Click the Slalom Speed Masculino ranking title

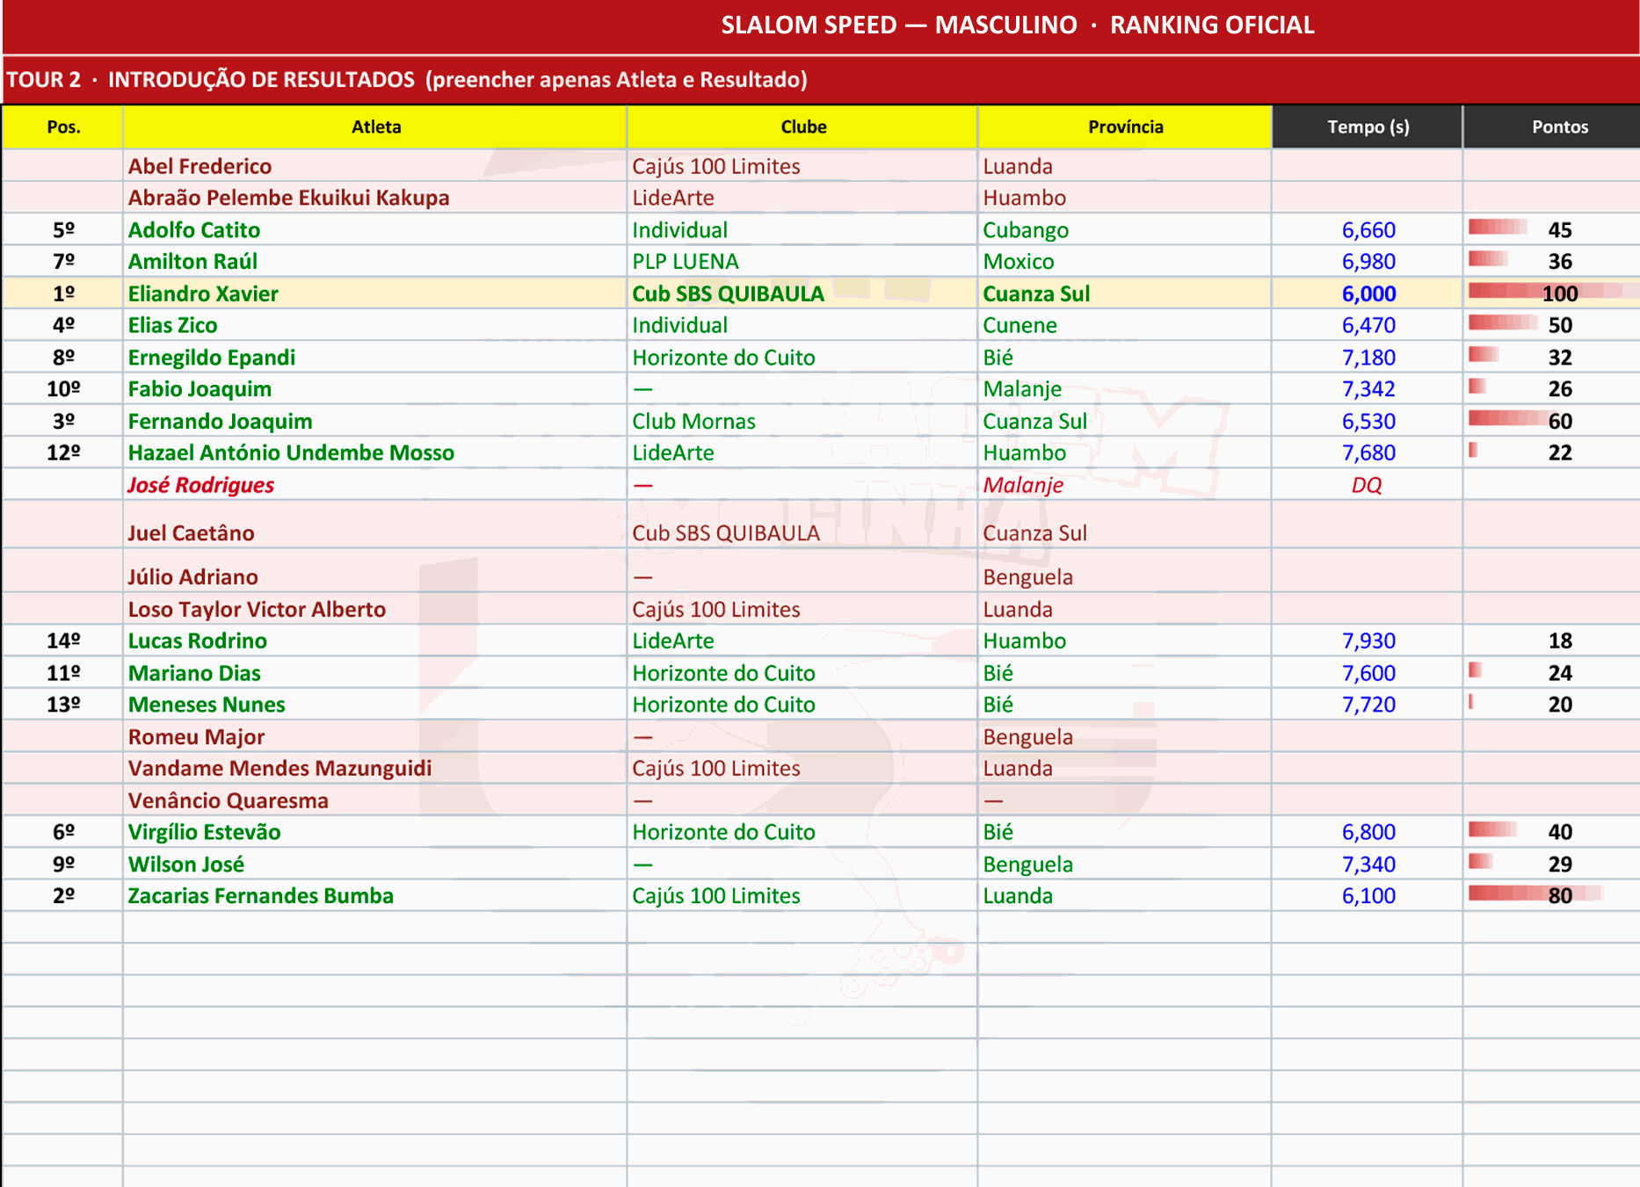pos(1018,25)
